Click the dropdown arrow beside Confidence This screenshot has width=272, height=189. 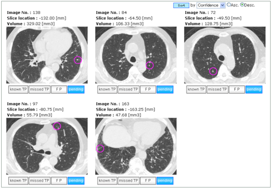click(x=222, y=5)
